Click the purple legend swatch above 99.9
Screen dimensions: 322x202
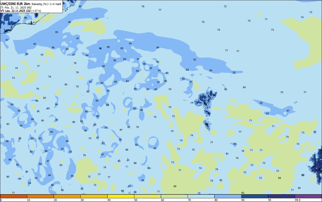[x=308, y=196]
